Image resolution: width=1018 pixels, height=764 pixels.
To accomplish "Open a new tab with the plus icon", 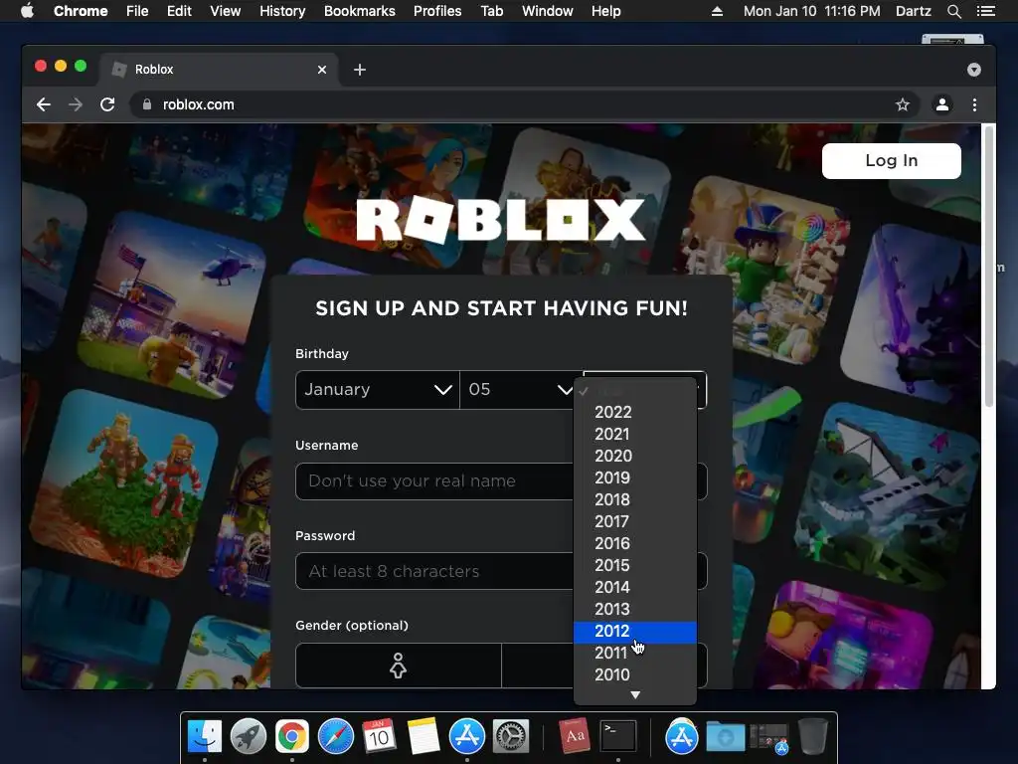I will pyautogui.click(x=360, y=70).
